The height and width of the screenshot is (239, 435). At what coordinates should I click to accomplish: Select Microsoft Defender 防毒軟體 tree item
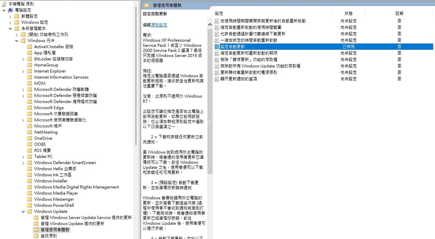pos(62,90)
